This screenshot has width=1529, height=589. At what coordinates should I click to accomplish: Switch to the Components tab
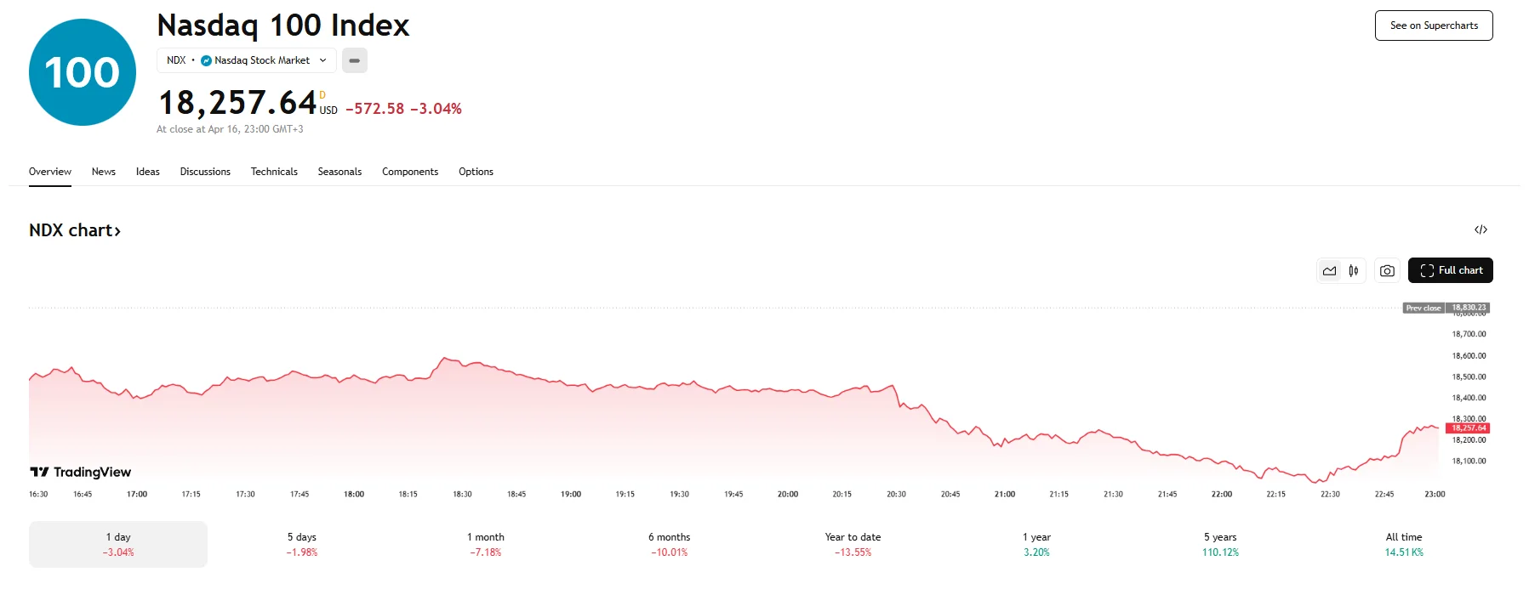pos(410,172)
